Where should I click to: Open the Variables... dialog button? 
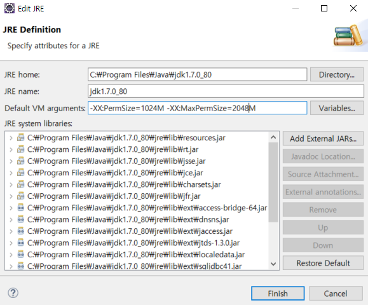(337, 108)
